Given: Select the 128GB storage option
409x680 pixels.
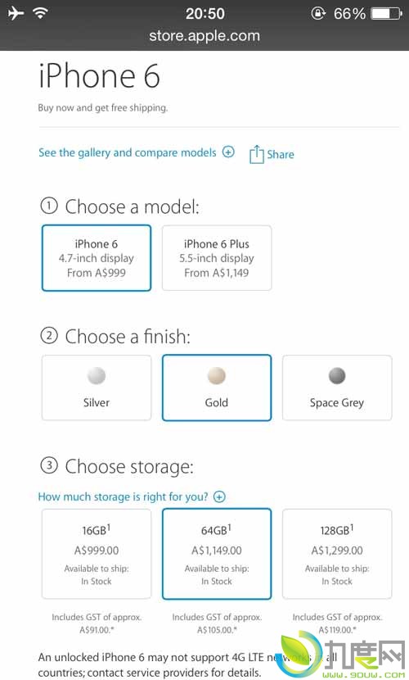Looking at the screenshot, I should [x=337, y=554].
